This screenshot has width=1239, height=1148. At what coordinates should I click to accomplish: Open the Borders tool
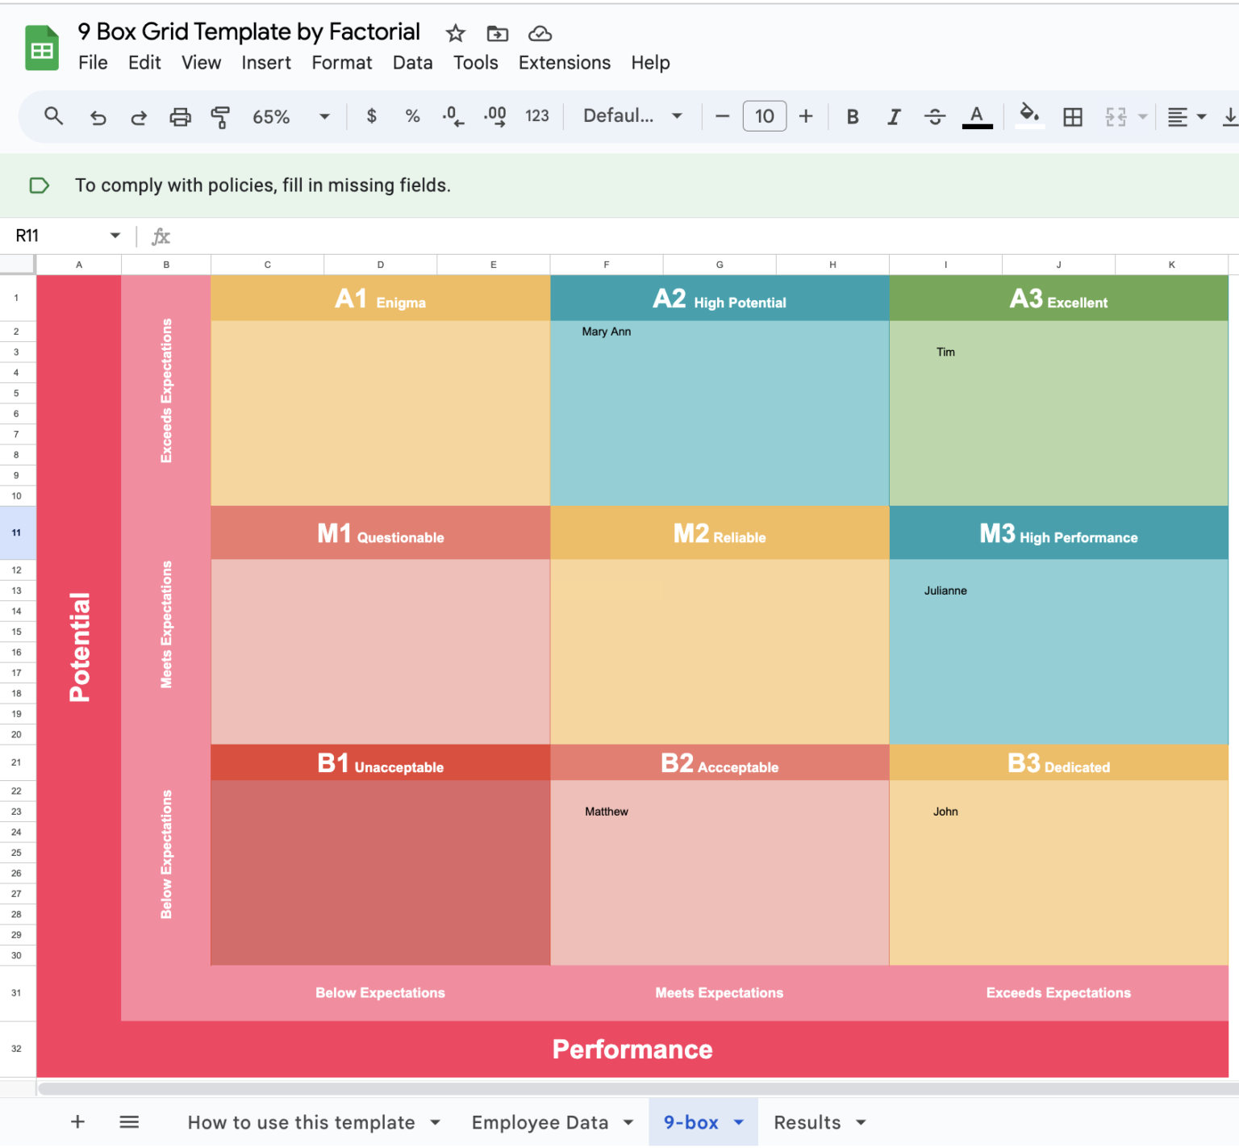coord(1072,116)
